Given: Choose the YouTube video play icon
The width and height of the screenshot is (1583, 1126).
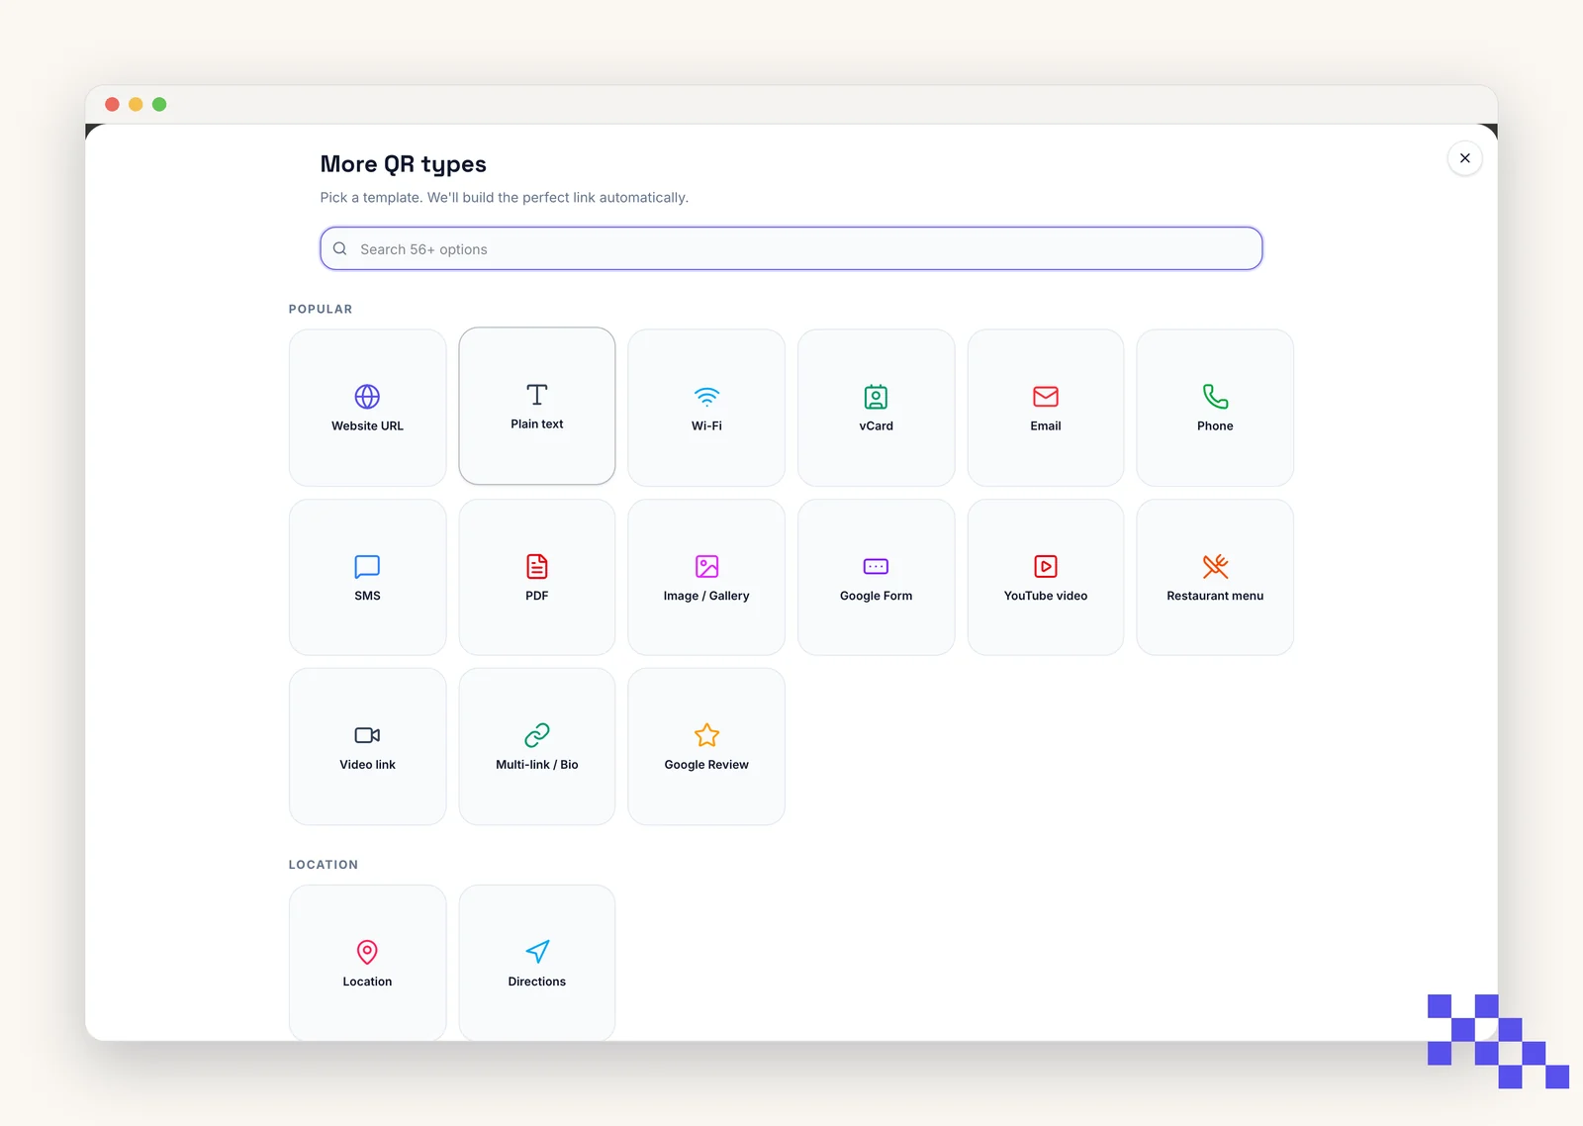Looking at the screenshot, I should pos(1046,566).
